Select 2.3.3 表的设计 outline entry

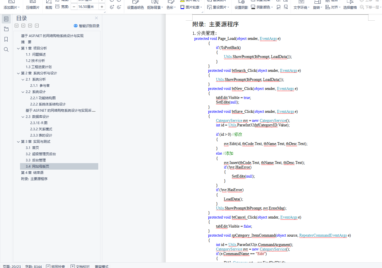41,135
